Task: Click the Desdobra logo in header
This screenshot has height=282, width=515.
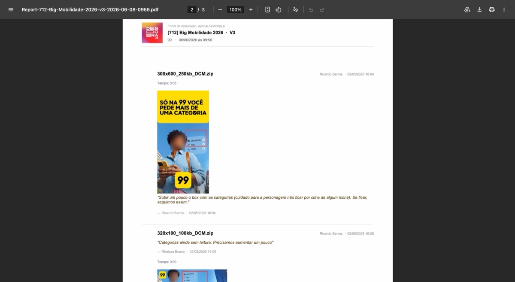Action: point(152,33)
